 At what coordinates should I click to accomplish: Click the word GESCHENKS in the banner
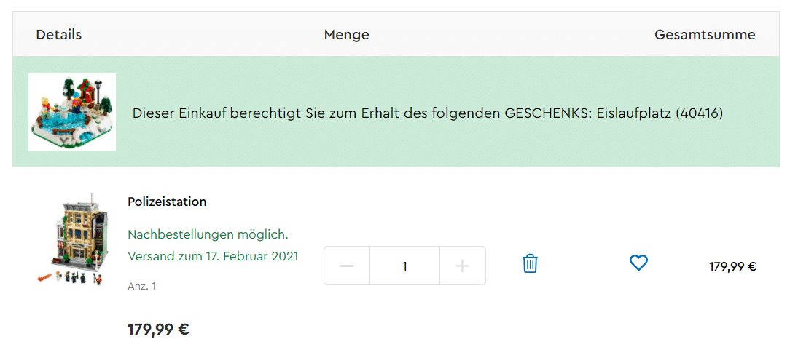(547, 113)
